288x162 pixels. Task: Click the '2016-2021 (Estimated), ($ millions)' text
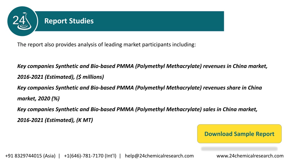tap(61, 77)
